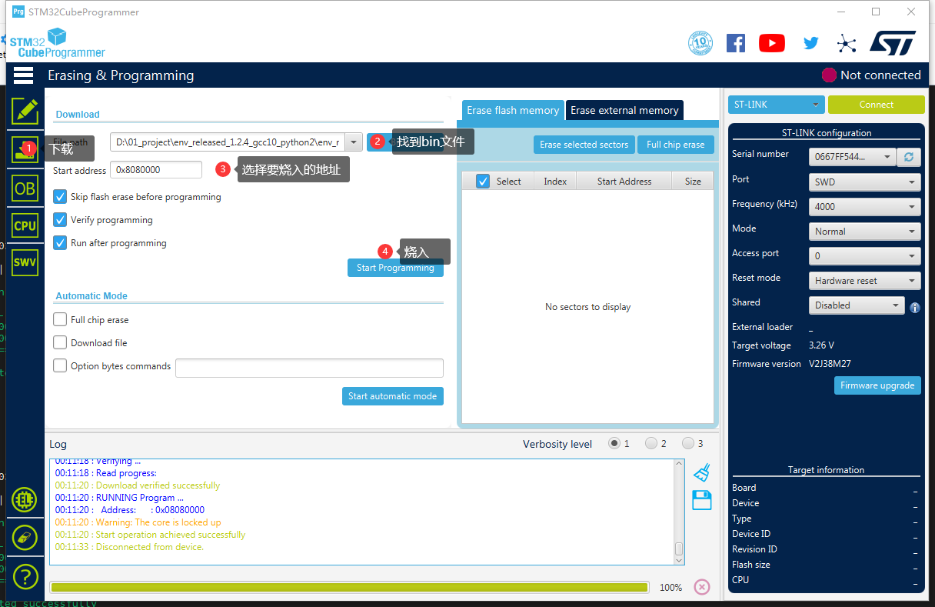935x607 pixels.
Task: Click the Not connected status indicator
Action: (x=871, y=75)
